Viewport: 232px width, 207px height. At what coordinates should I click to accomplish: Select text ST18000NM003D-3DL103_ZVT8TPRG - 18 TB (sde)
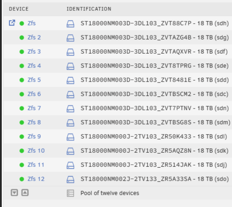(x=155, y=66)
